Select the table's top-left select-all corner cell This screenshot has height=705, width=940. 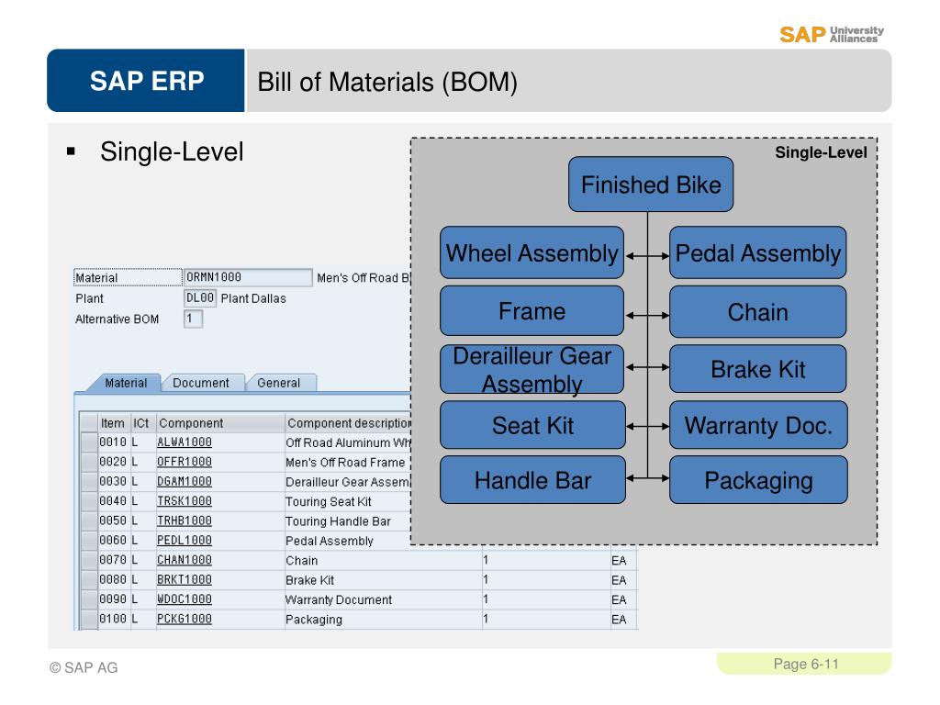(x=89, y=423)
